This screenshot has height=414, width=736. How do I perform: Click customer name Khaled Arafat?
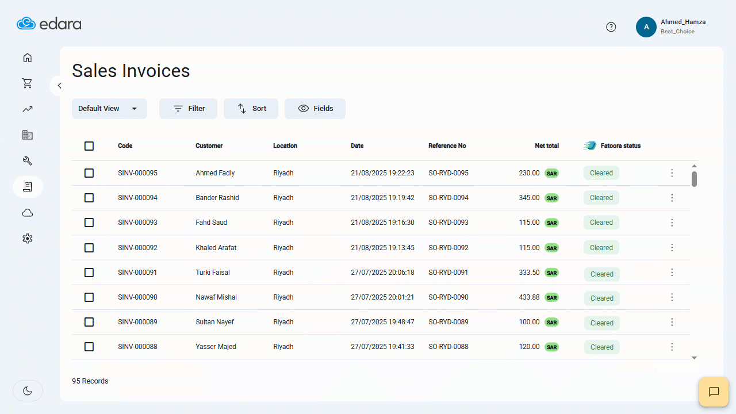point(216,248)
